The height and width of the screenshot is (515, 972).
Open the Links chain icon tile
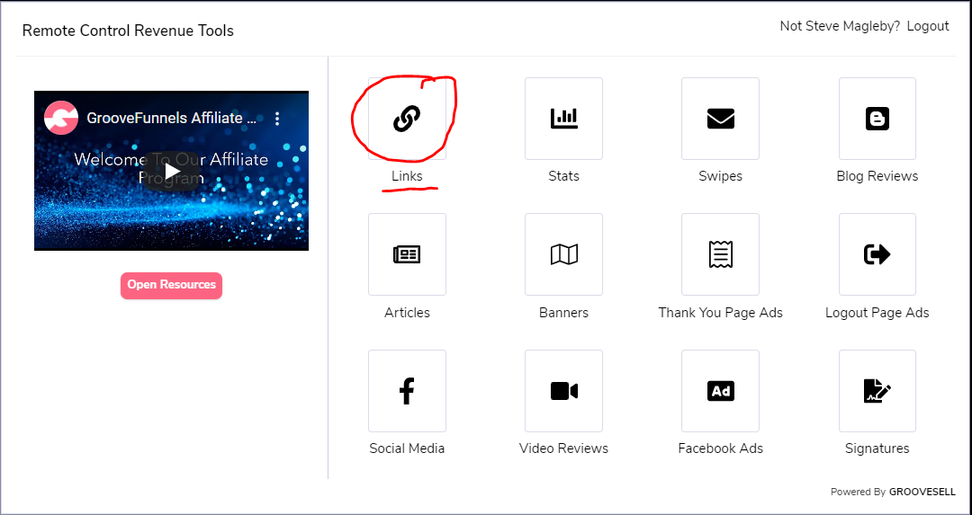[407, 119]
